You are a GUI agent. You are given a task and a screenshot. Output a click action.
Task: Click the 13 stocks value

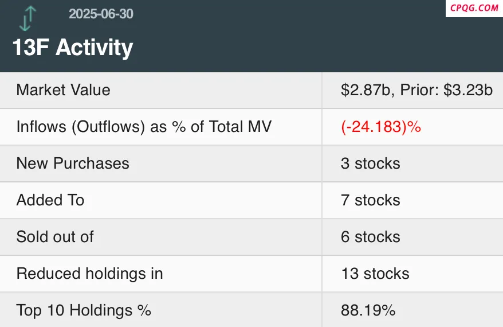coord(375,273)
